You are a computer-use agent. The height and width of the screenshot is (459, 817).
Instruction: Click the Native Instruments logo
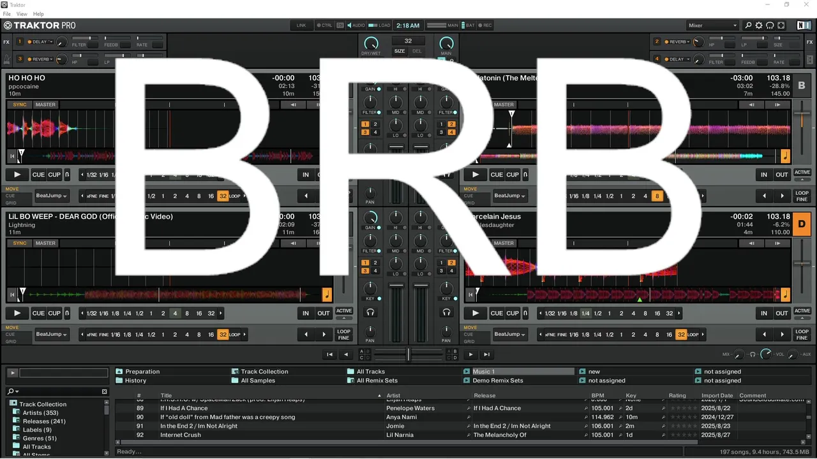[x=804, y=25]
